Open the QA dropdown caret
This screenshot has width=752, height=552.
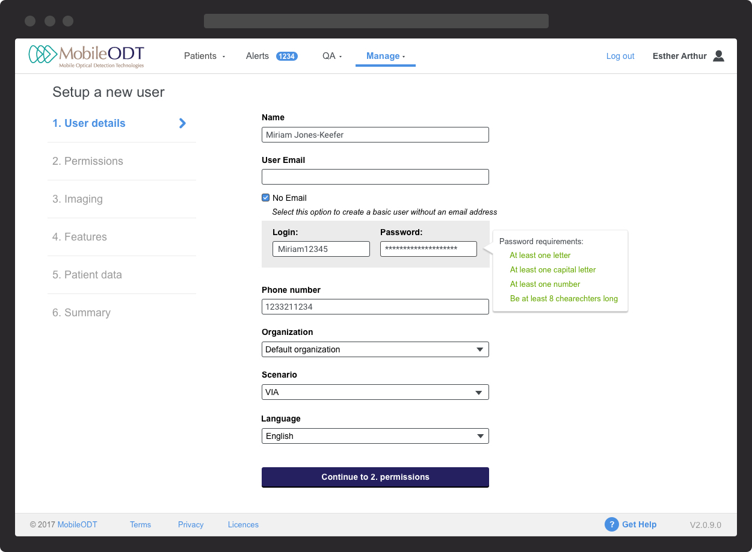(341, 57)
